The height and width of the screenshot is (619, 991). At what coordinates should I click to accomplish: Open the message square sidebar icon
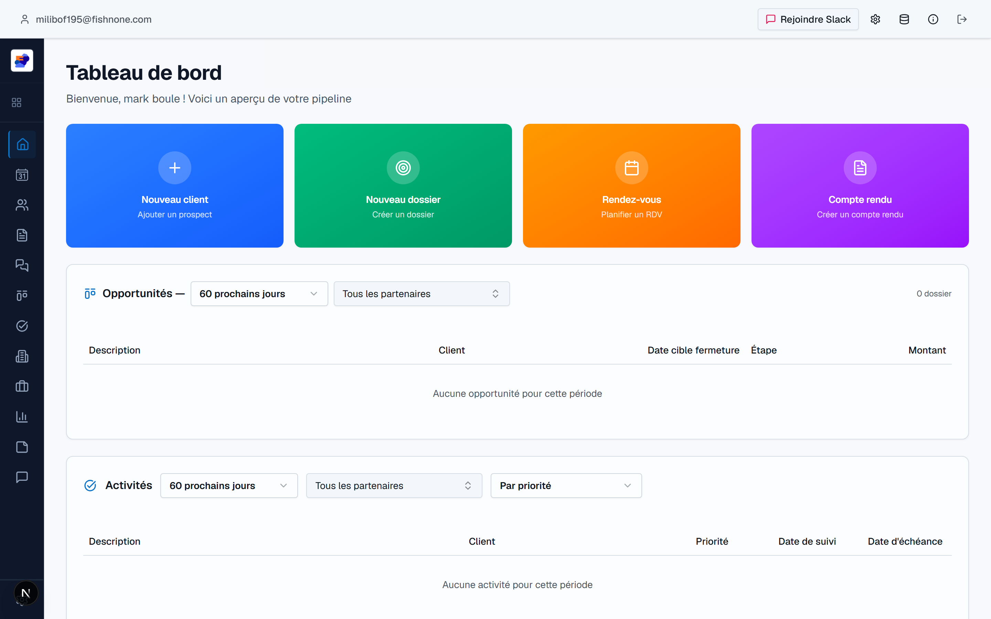point(22,477)
